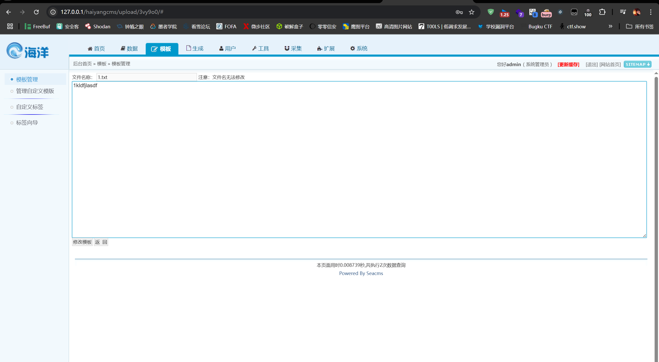The height and width of the screenshot is (362, 659).
Task: Click the page vertical scrollbar
Action: point(656,206)
